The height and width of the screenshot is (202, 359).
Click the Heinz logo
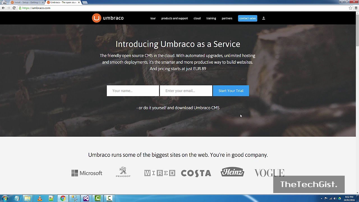(233, 172)
